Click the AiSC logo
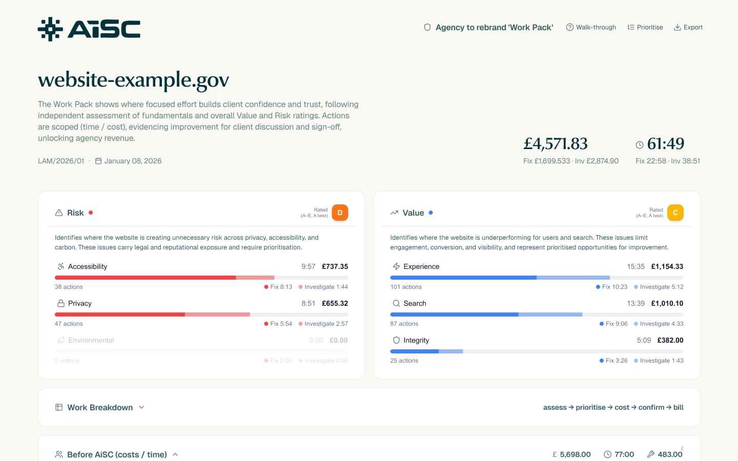Image resolution: width=738 pixels, height=461 pixels. click(x=89, y=28)
